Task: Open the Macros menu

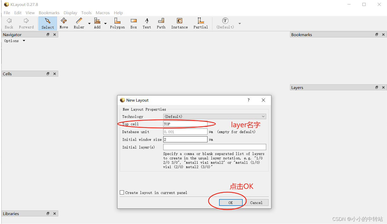Action: (103, 13)
